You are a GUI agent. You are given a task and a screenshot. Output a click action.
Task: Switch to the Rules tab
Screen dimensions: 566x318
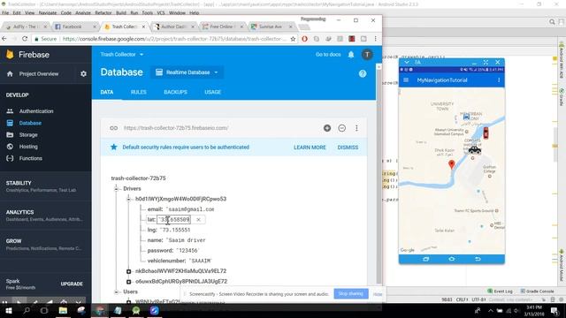pyautogui.click(x=139, y=92)
